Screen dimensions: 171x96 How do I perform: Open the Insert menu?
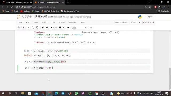45,22
